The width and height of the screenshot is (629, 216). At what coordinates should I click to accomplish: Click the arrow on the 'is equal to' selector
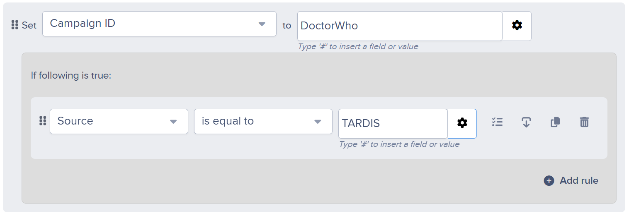(x=318, y=122)
